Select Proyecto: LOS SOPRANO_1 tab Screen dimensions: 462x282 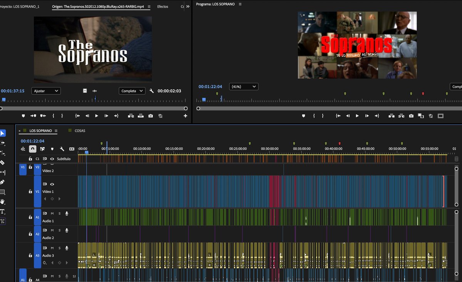[x=20, y=7]
